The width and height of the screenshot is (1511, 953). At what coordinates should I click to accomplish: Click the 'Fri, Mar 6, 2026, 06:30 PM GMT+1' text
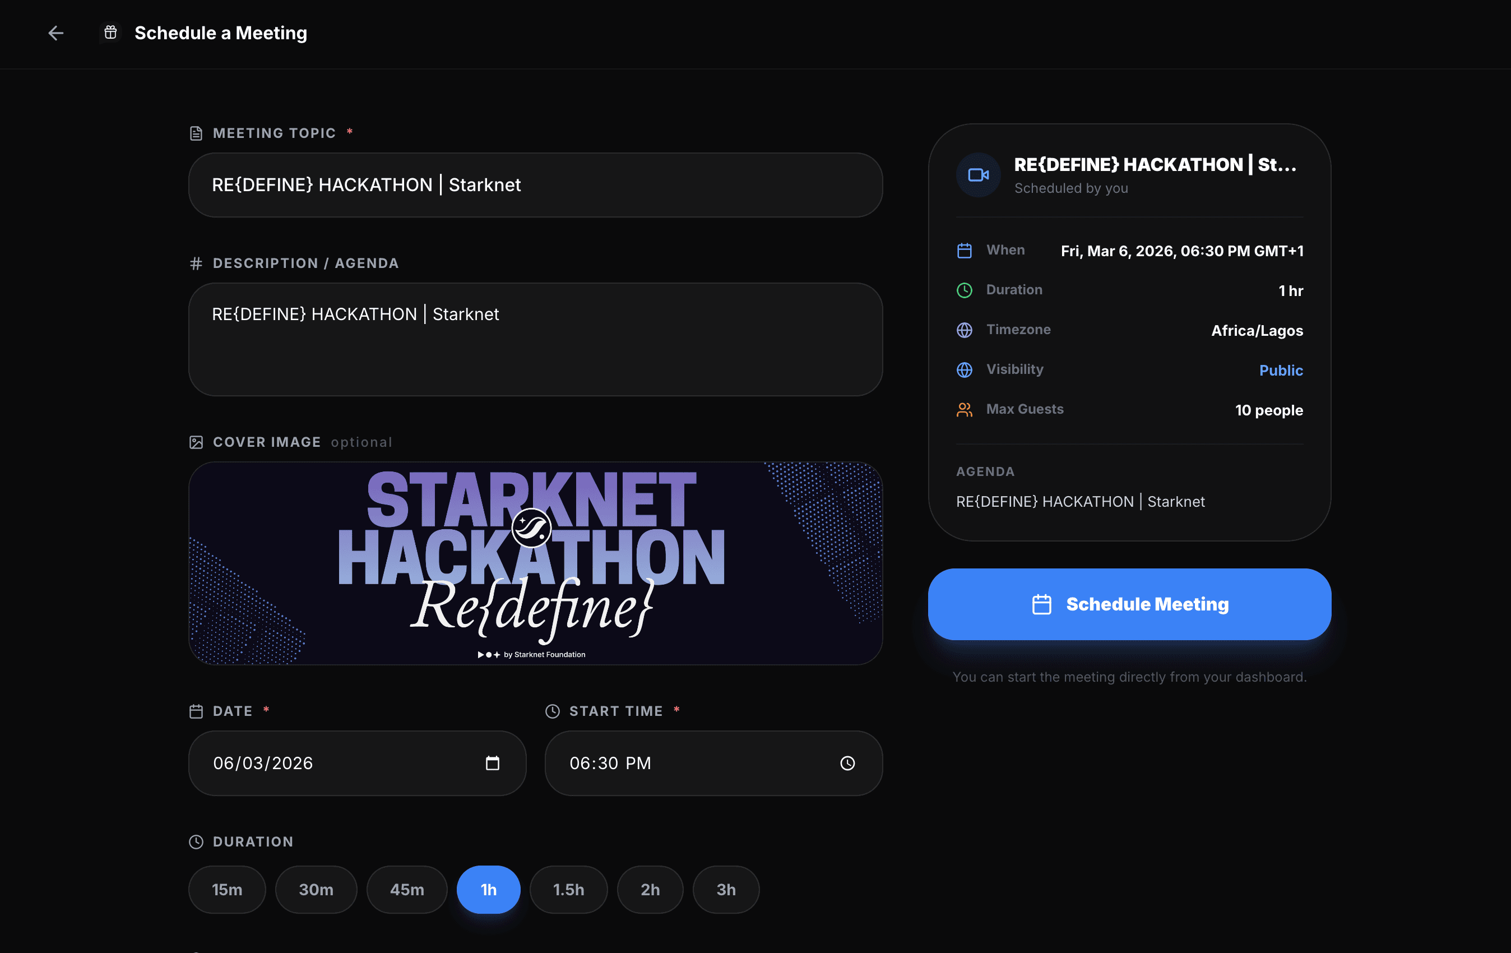(x=1182, y=251)
